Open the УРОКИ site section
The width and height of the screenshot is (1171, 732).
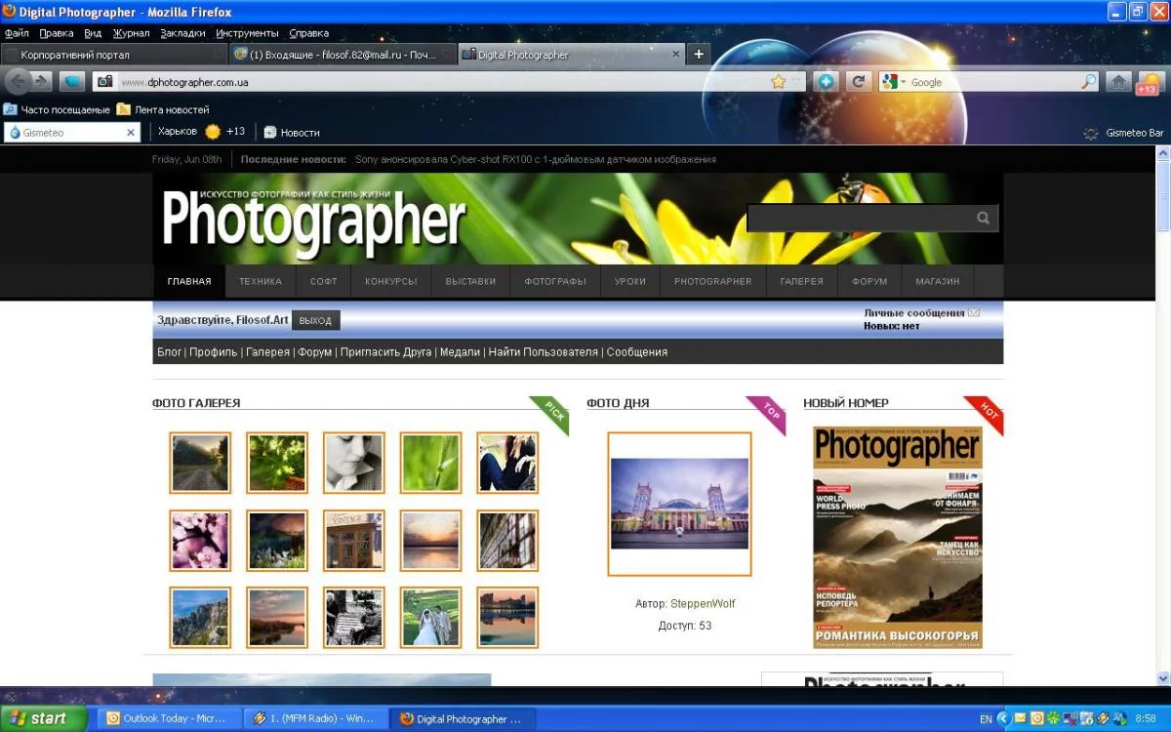(x=630, y=281)
